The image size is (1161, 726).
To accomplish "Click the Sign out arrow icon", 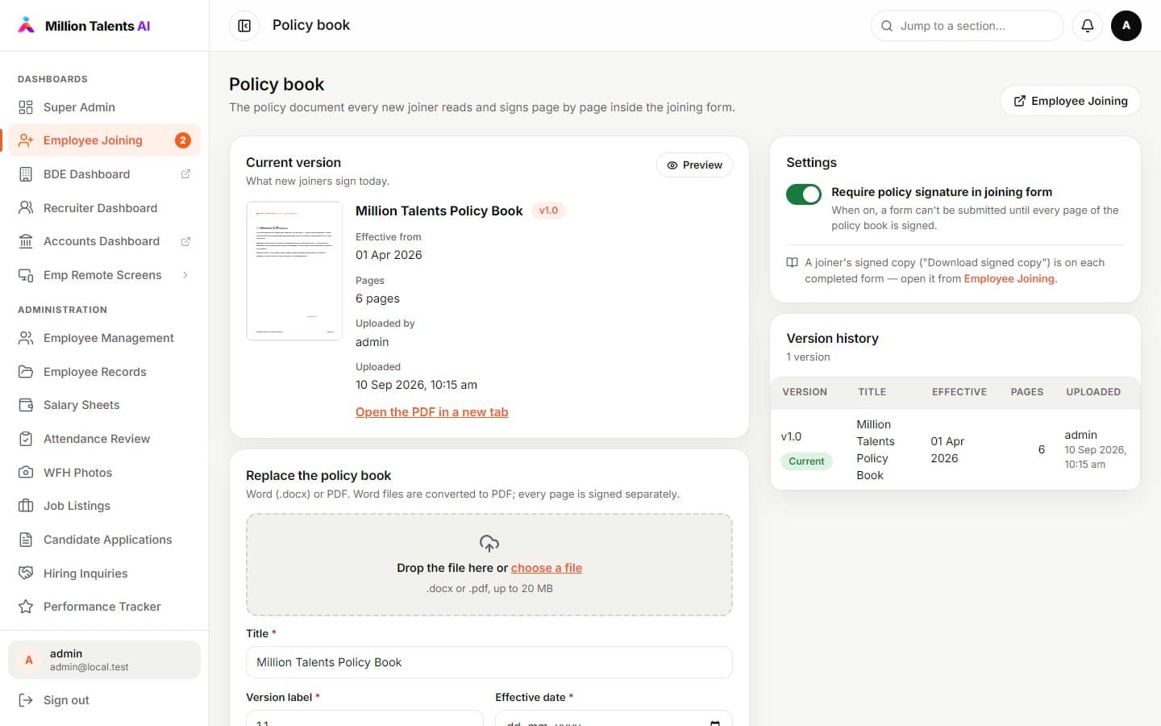I will coord(26,700).
